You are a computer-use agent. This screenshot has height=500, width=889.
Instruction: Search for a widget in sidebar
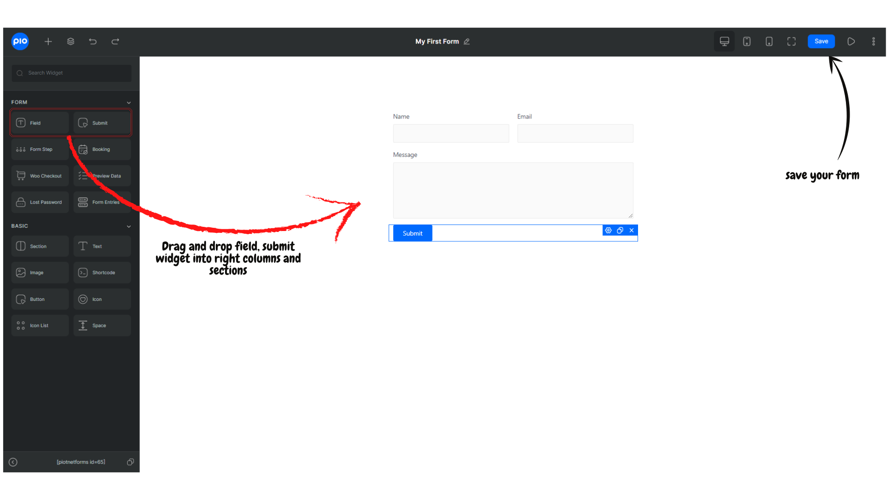(71, 73)
